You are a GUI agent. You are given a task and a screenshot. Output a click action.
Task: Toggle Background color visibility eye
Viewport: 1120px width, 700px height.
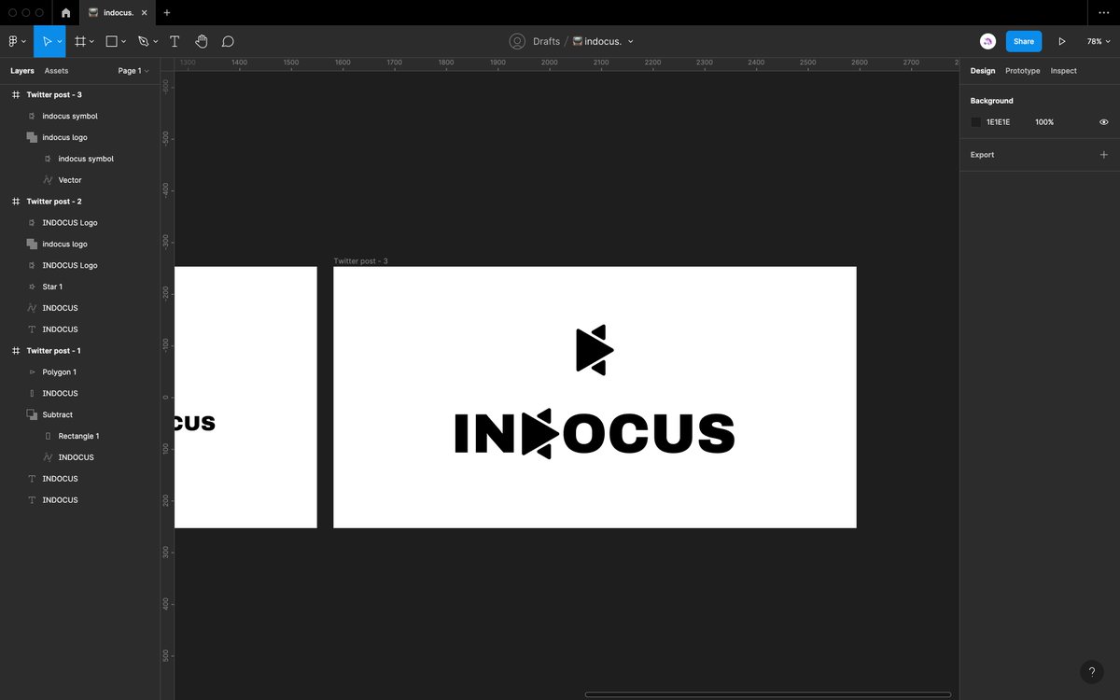pyautogui.click(x=1103, y=122)
